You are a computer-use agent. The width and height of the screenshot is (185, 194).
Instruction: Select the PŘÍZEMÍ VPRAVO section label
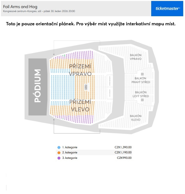tap(80, 70)
